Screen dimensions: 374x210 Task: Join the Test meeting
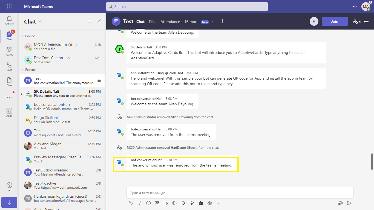point(335,21)
